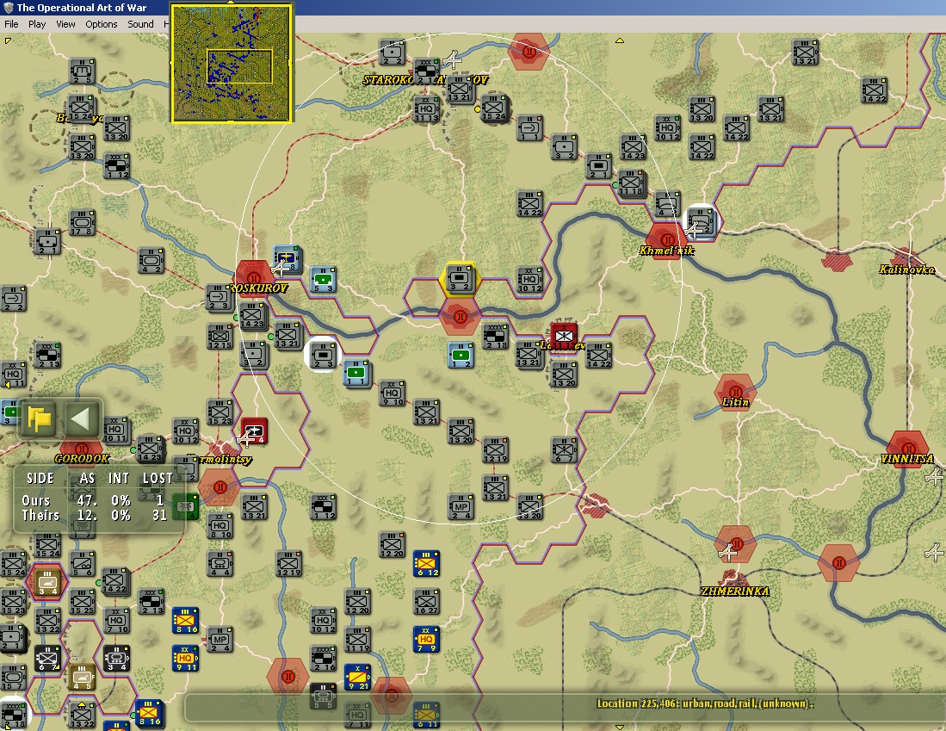Select the gray unit marked 11 19
Viewport: 946px width, 731px height.
pos(357,639)
